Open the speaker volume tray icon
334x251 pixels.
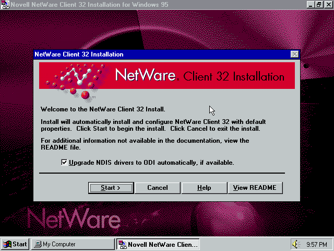click(x=296, y=244)
